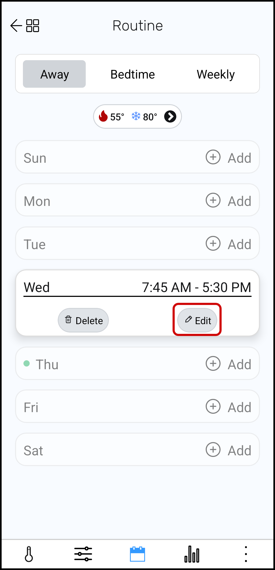Select the calendar schedule tab
275x570 pixels.
click(137, 554)
